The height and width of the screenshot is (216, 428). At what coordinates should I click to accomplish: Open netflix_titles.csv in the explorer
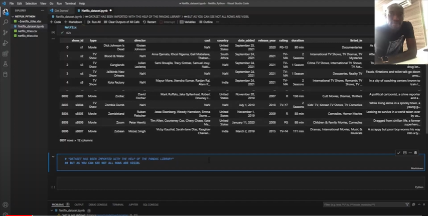(28, 31)
